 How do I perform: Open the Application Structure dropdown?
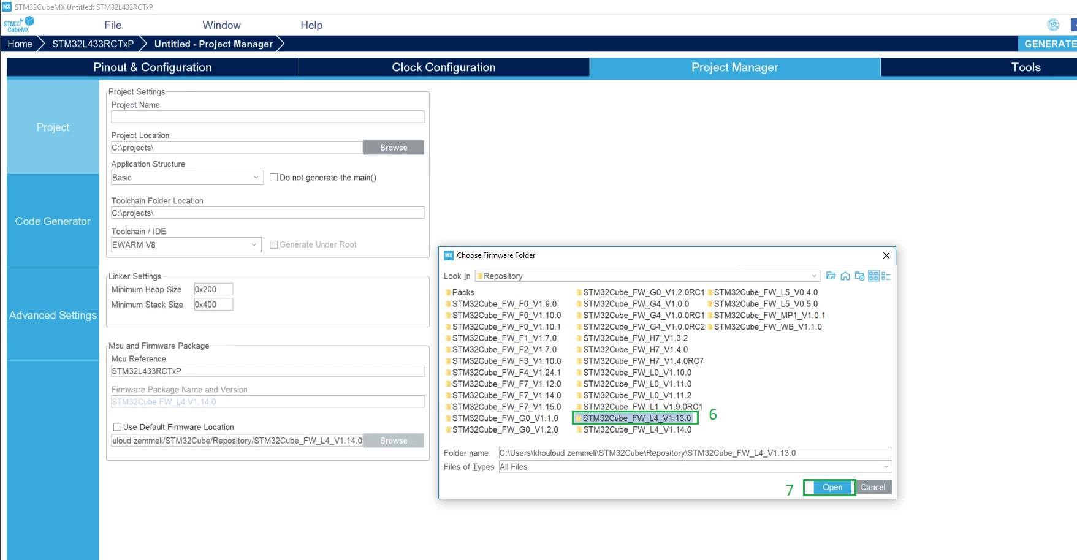coord(187,178)
